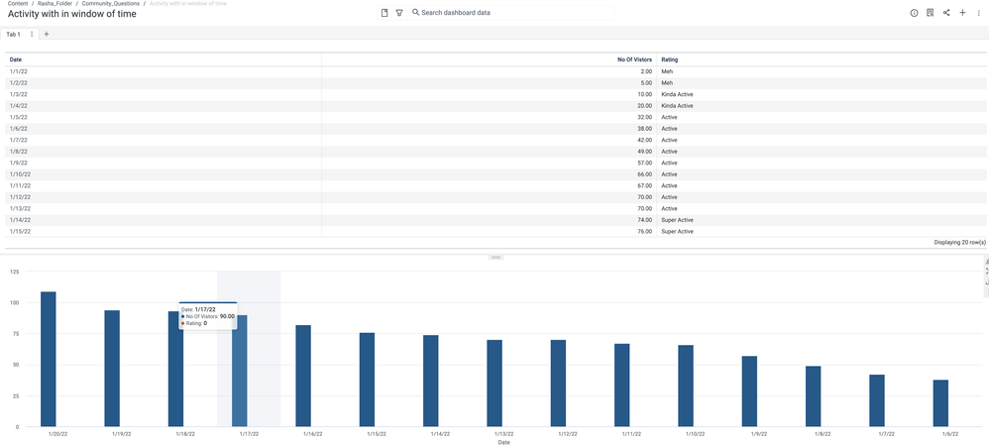Add a new tab with the plus icon
The height and width of the screenshot is (445, 989).
tap(46, 34)
